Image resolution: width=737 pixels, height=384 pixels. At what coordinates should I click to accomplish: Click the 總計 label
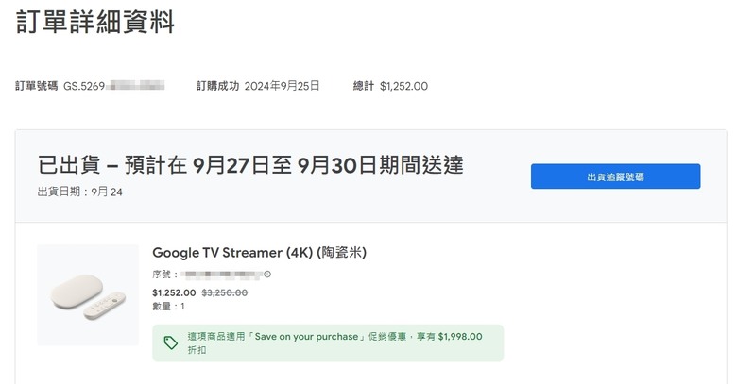[364, 86]
